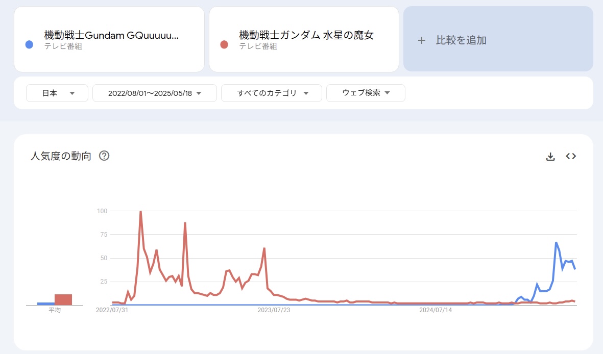Open the embed code icon
This screenshot has height=354, width=603.
click(x=571, y=156)
